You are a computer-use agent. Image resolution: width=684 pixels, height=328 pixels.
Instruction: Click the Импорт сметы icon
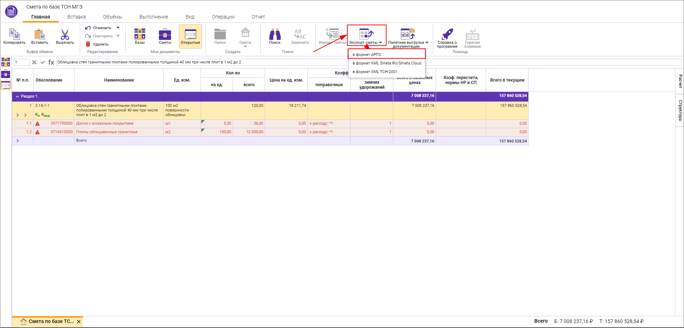(332, 34)
